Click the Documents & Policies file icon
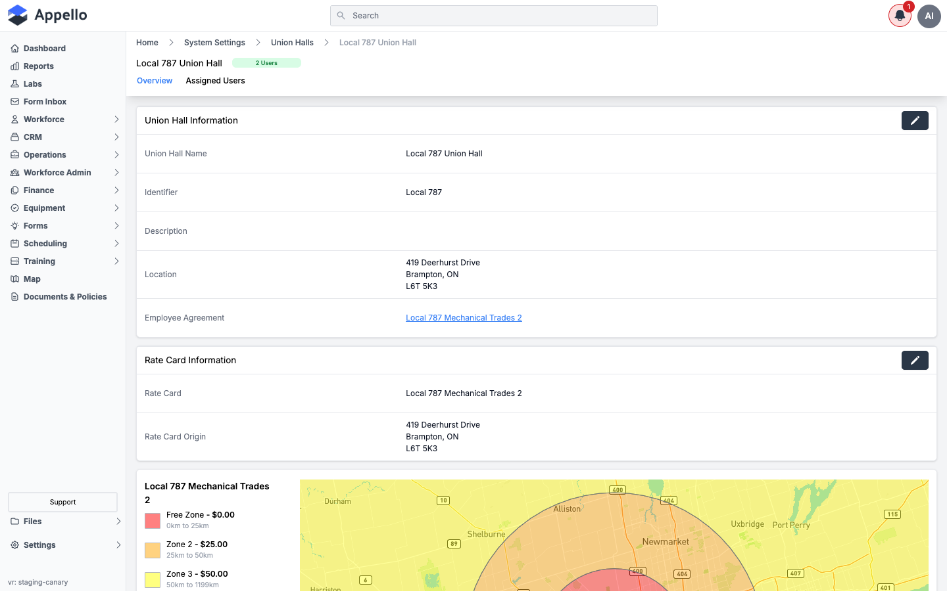This screenshot has height=603, width=947. (14, 297)
